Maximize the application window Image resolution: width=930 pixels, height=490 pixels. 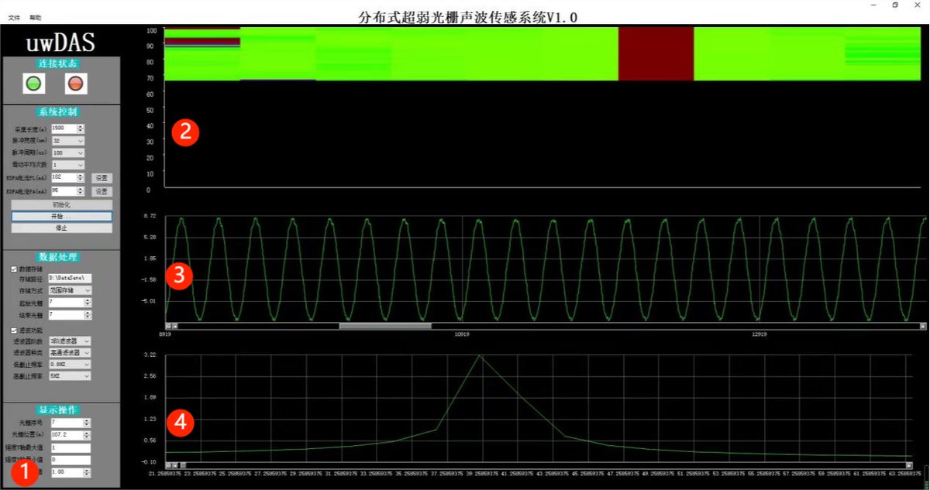[895, 5]
